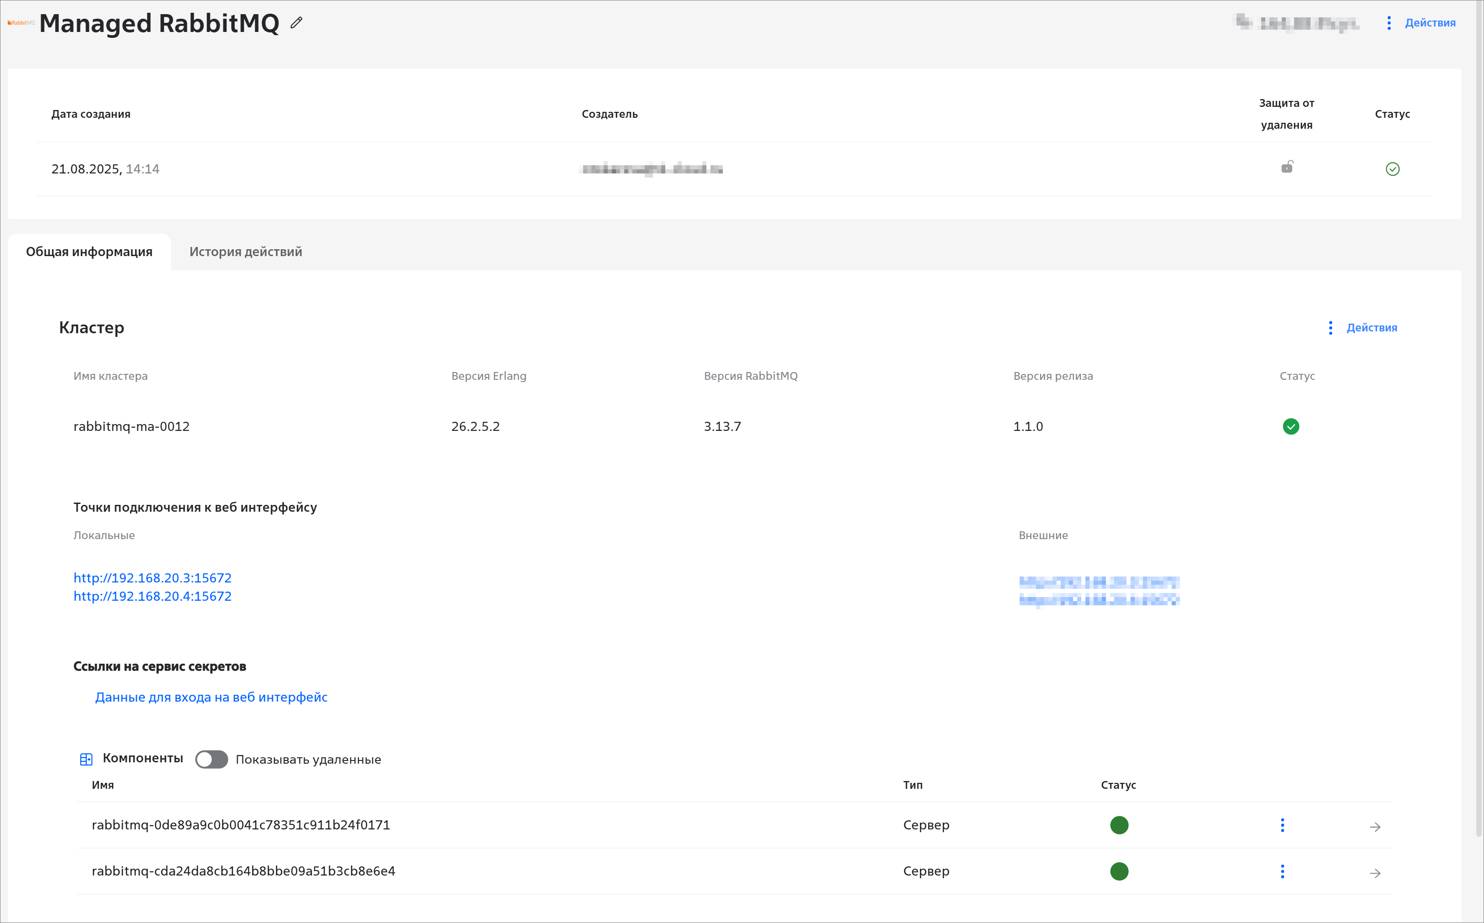
Task: Click the Компоненты table grid icon
Action: point(86,759)
